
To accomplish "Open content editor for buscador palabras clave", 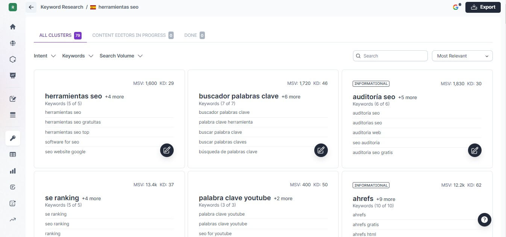I will point(321,150).
